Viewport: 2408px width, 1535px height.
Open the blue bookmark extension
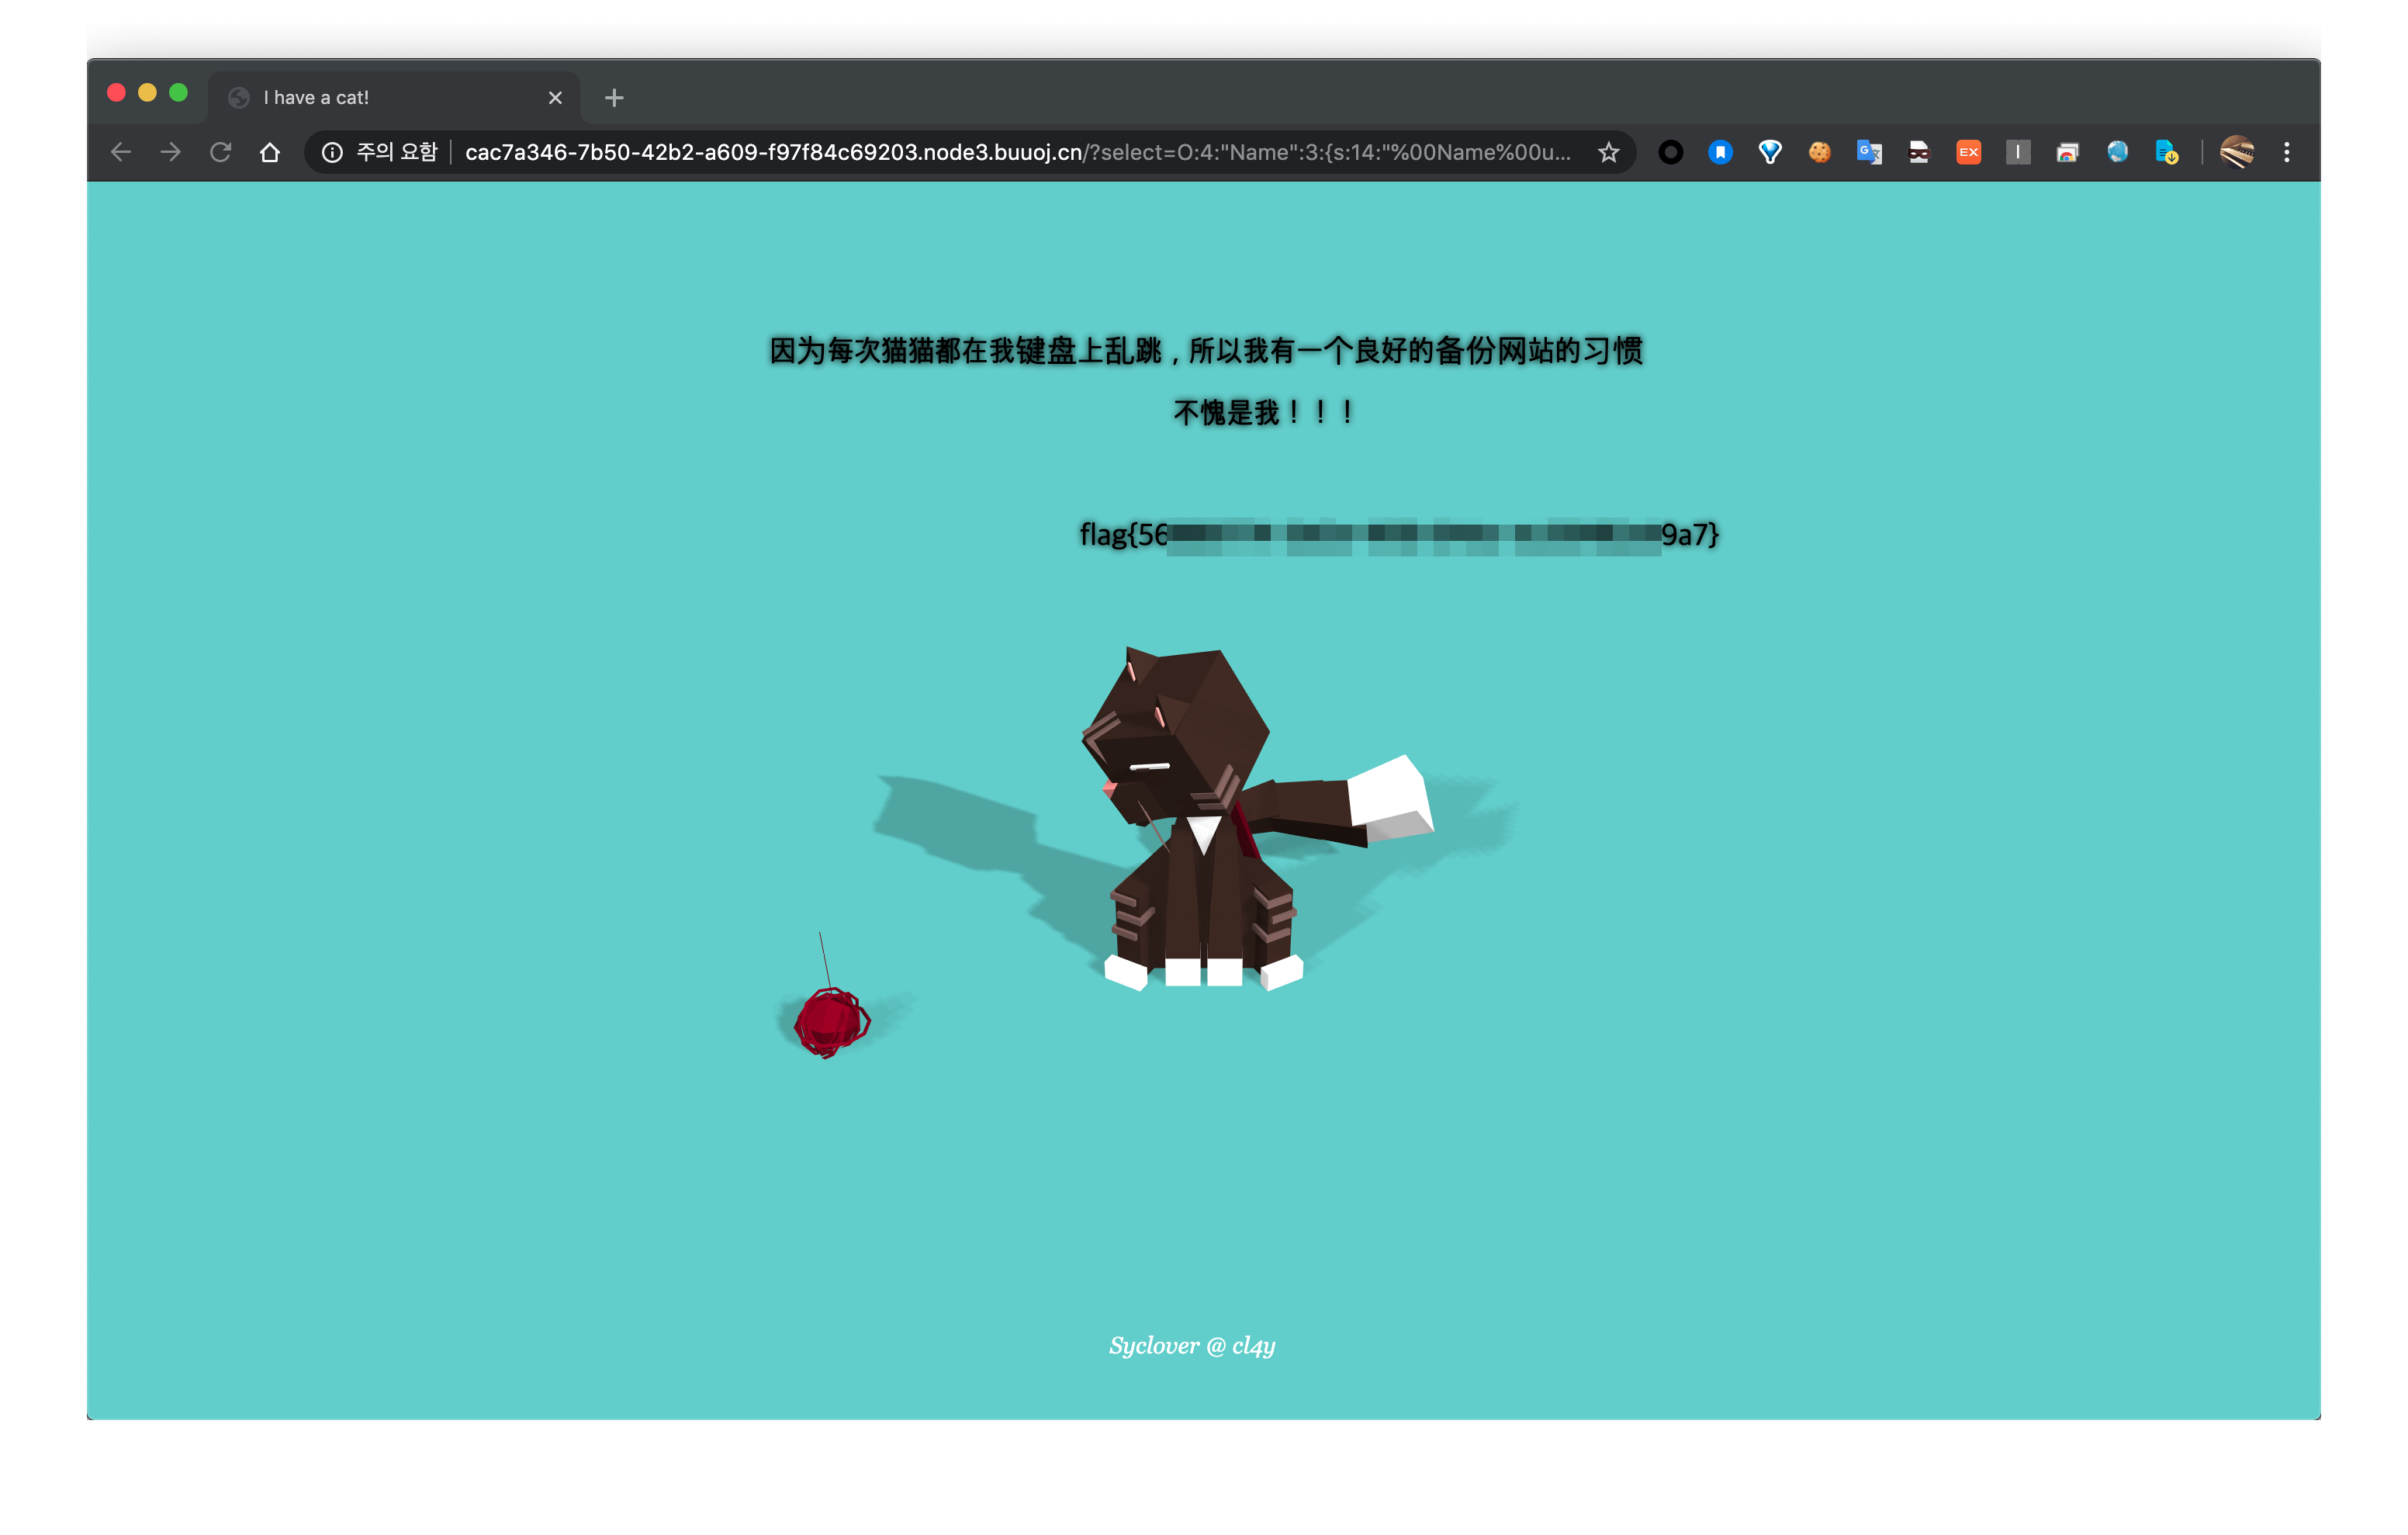coord(1720,152)
